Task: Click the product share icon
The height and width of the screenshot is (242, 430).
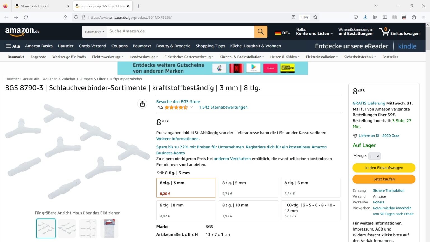Action: 142,104
